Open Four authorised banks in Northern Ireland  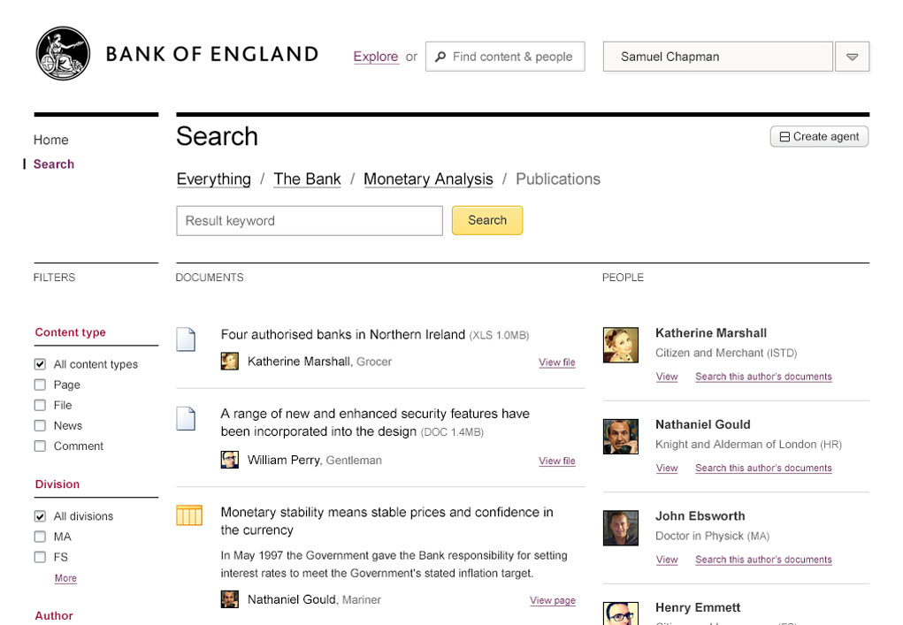click(x=342, y=334)
